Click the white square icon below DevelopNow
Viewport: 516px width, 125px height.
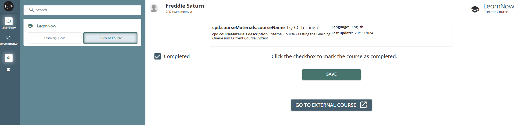coord(8,58)
